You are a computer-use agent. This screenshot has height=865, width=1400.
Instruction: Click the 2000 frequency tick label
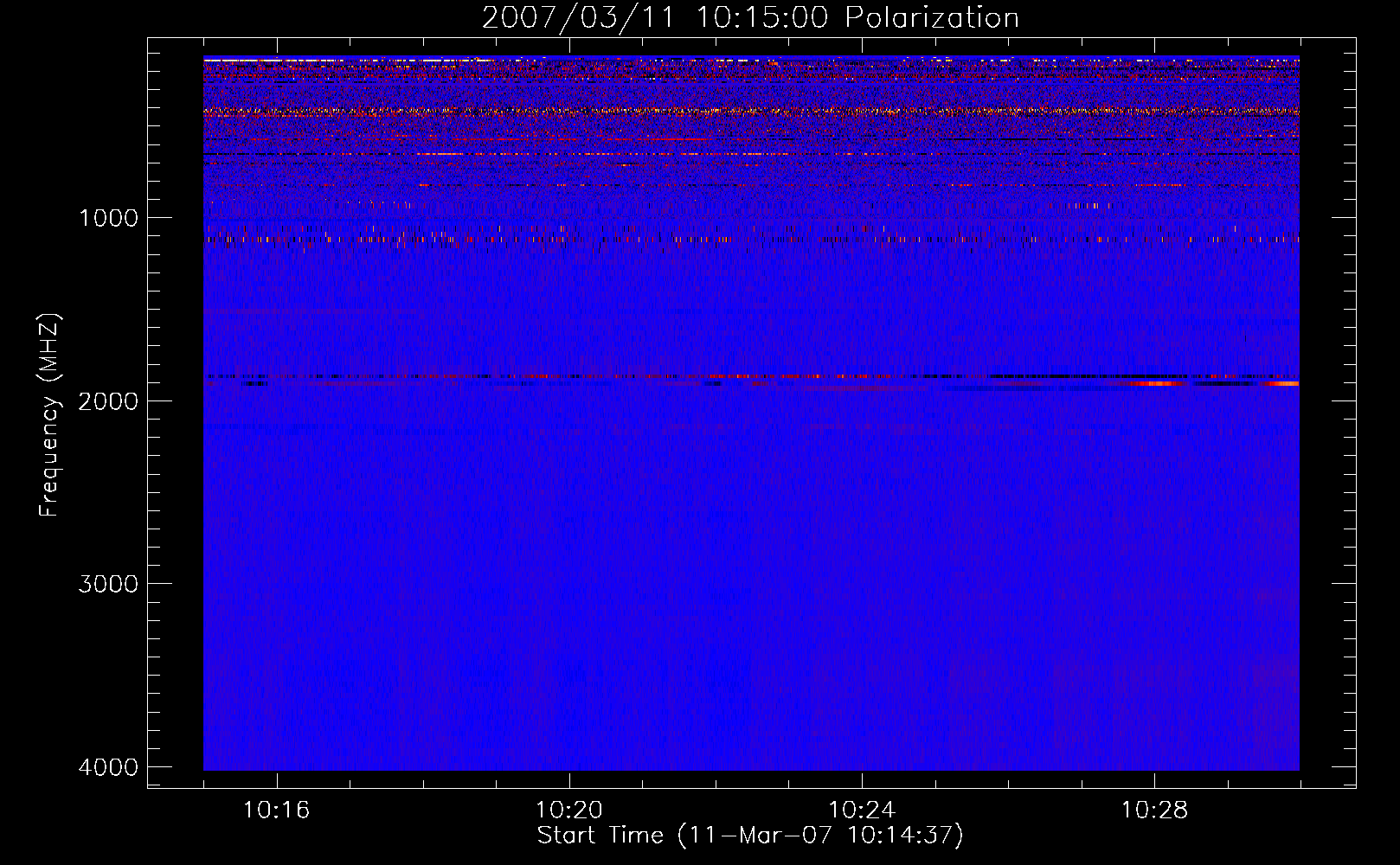coord(108,400)
